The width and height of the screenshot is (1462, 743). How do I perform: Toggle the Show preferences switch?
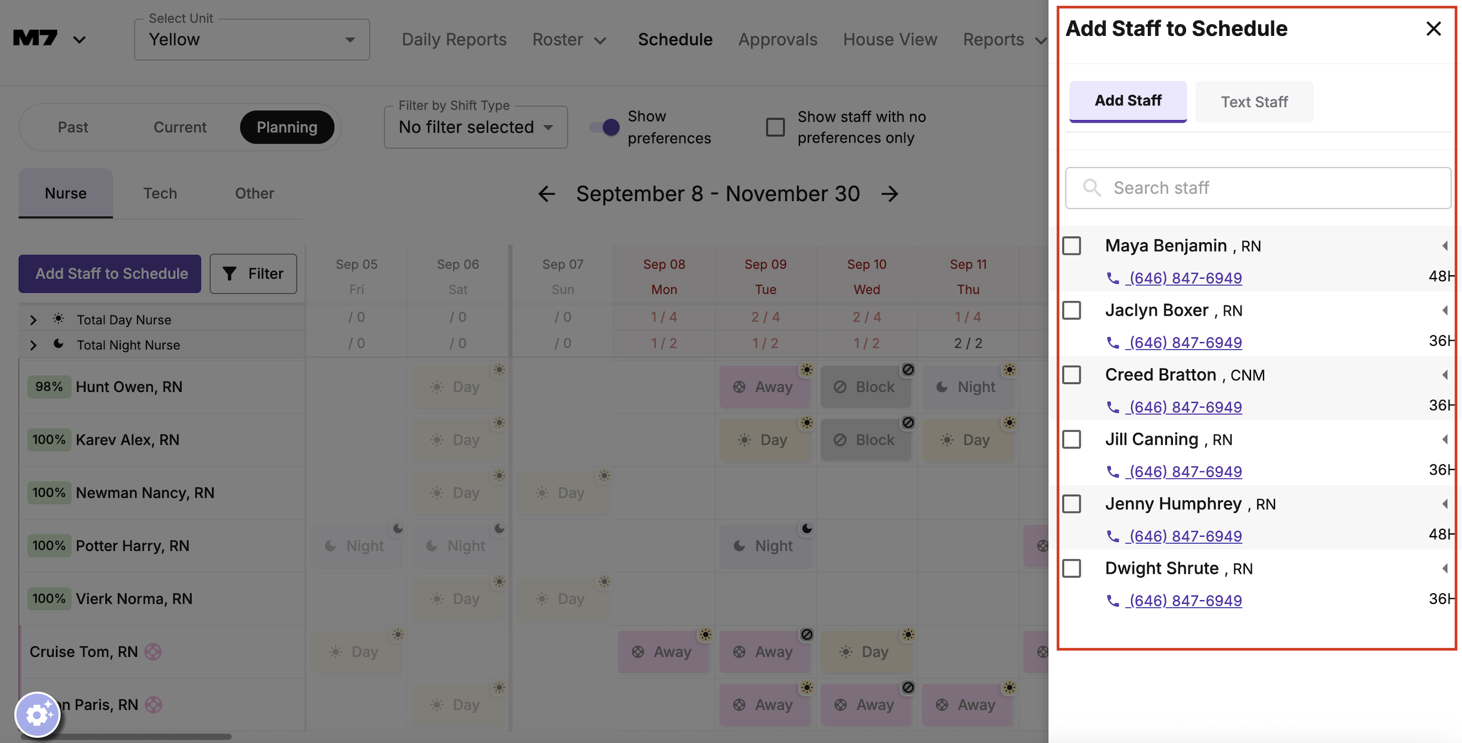click(604, 126)
